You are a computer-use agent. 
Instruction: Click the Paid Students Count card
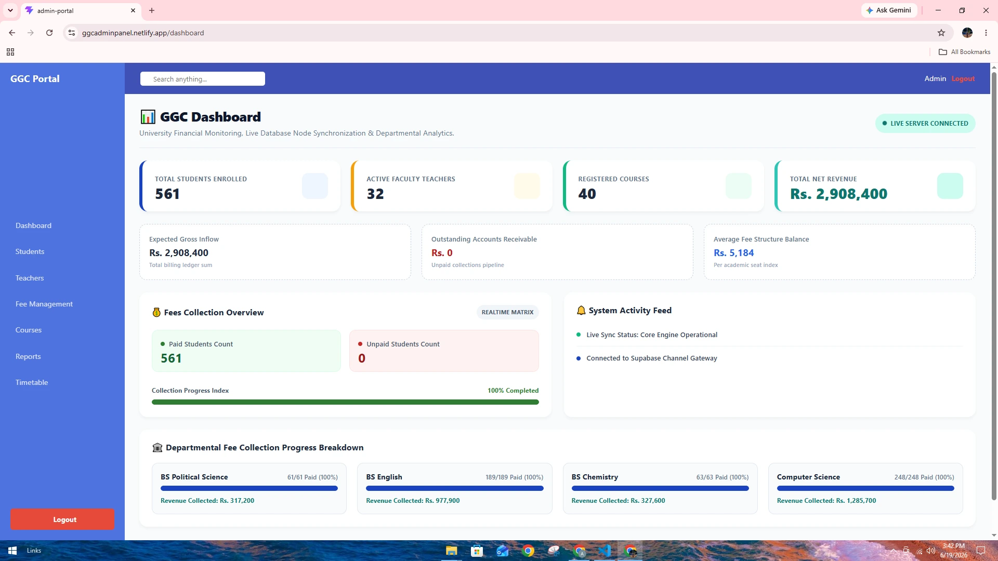[246, 351]
